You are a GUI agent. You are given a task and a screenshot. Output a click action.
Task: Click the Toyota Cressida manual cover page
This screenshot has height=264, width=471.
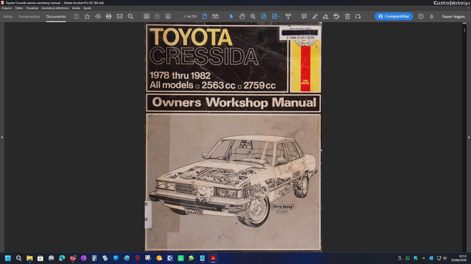pyautogui.click(x=233, y=137)
